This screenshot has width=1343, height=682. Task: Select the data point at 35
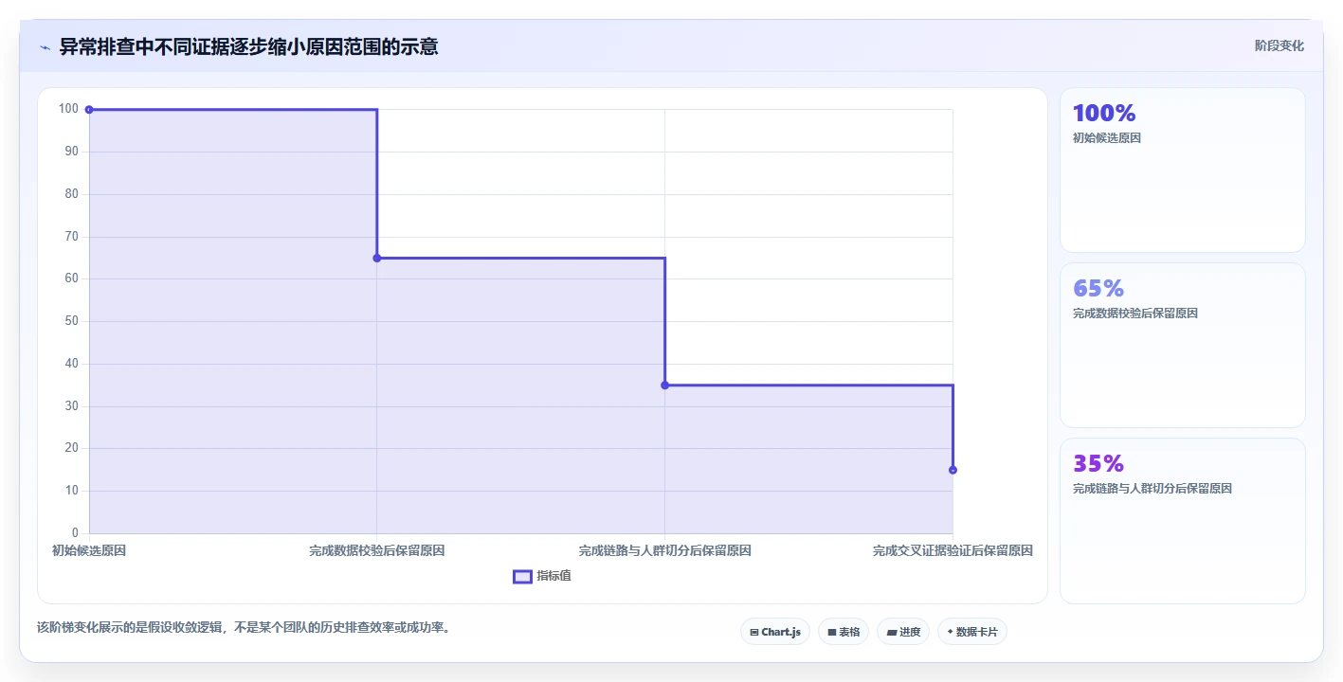(664, 386)
